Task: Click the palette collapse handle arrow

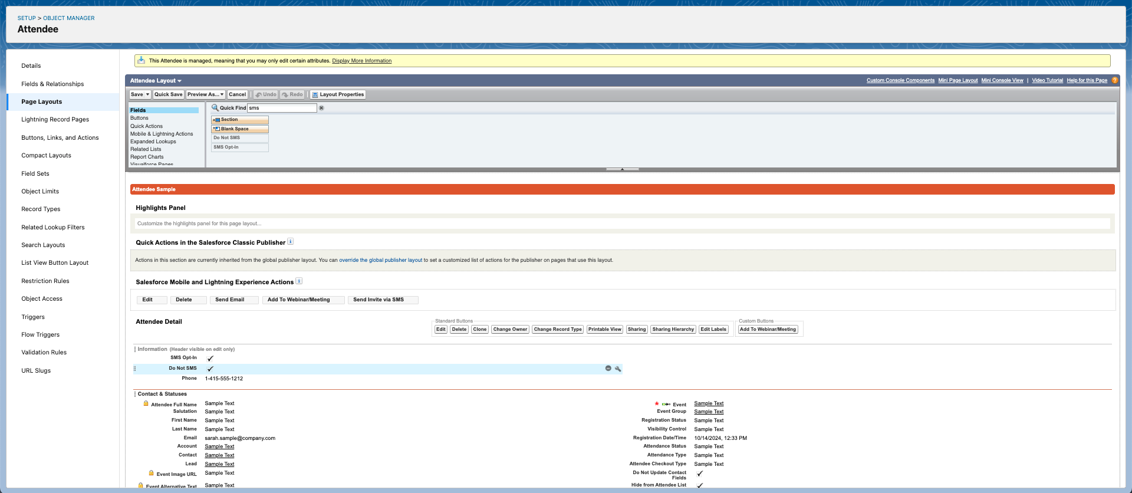Action: pos(622,169)
